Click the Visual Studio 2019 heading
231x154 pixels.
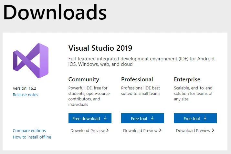(x=100, y=48)
